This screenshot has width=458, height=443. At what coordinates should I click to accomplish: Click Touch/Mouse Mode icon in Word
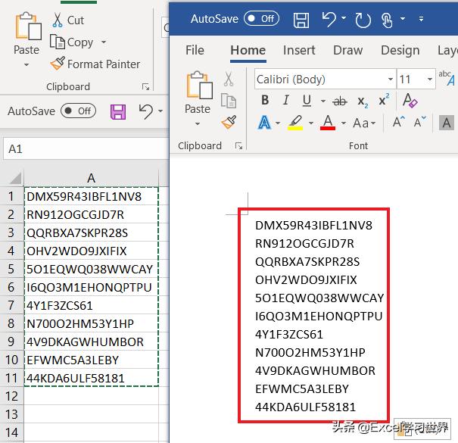[x=387, y=20]
